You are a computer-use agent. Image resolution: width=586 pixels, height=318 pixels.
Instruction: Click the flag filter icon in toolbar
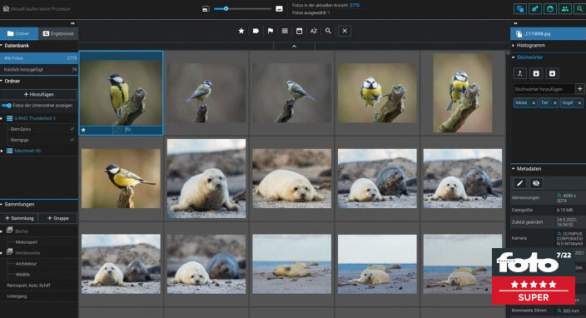[271, 31]
